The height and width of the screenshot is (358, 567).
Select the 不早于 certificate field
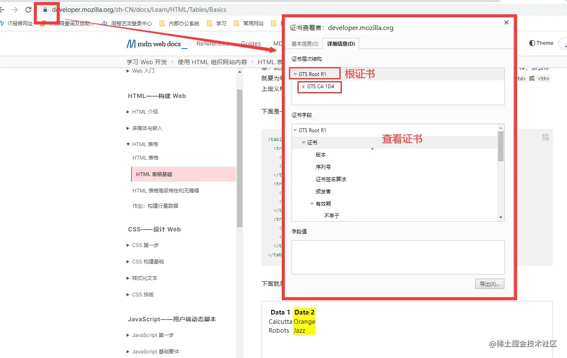[332, 216]
